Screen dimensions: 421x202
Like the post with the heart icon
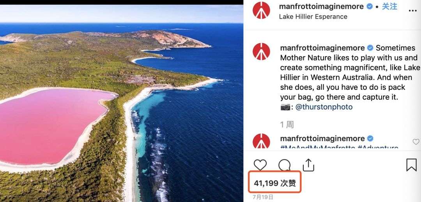tap(260, 165)
